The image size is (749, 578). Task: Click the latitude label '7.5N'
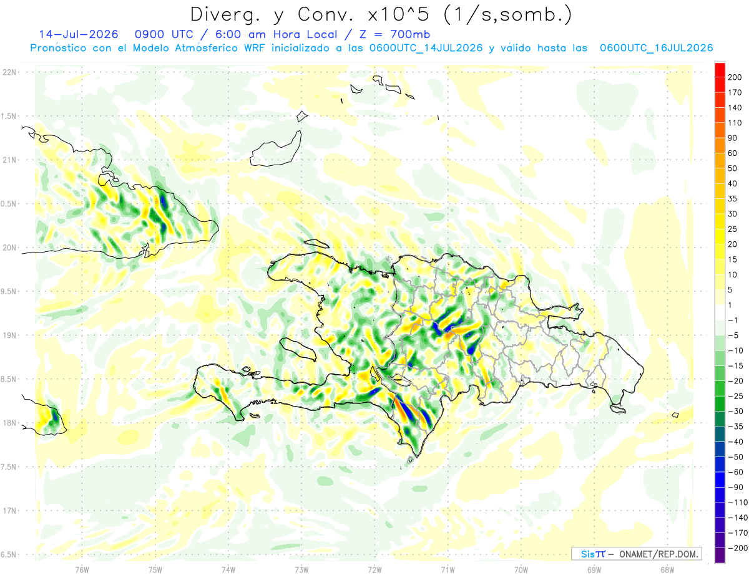point(9,466)
